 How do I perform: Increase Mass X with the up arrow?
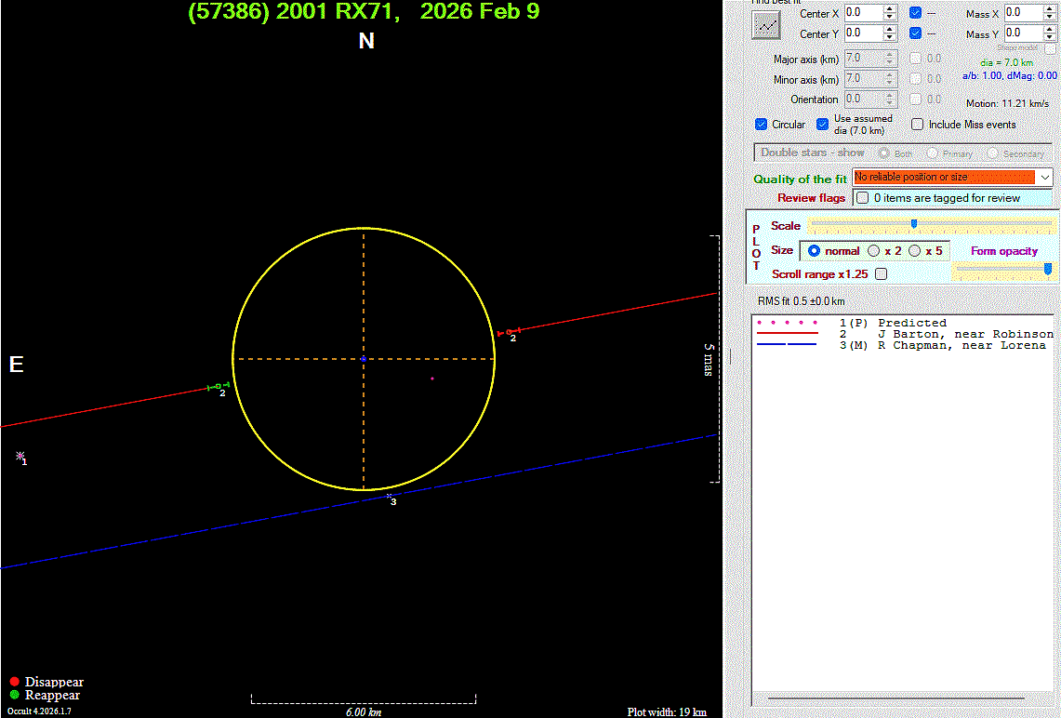point(1050,9)
